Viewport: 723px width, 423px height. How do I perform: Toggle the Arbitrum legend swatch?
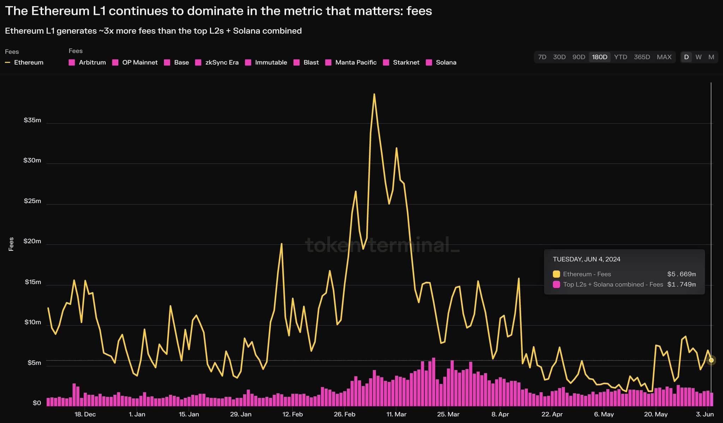pos(72,62)
